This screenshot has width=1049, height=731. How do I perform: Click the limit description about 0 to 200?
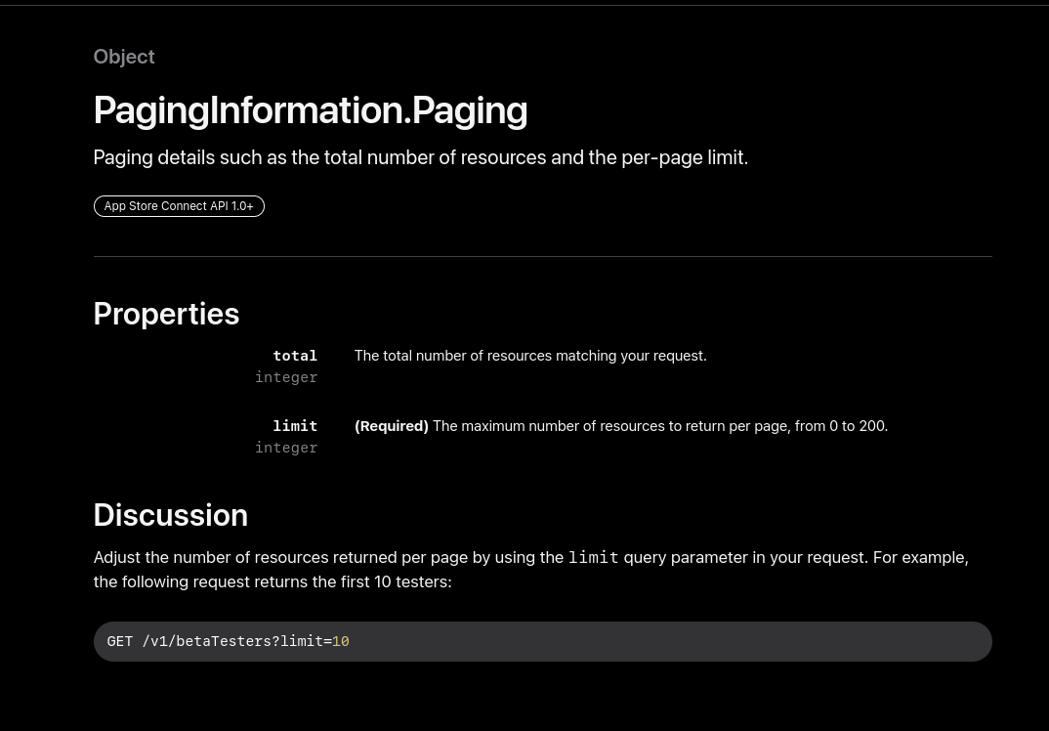click(x=659, y=426)
